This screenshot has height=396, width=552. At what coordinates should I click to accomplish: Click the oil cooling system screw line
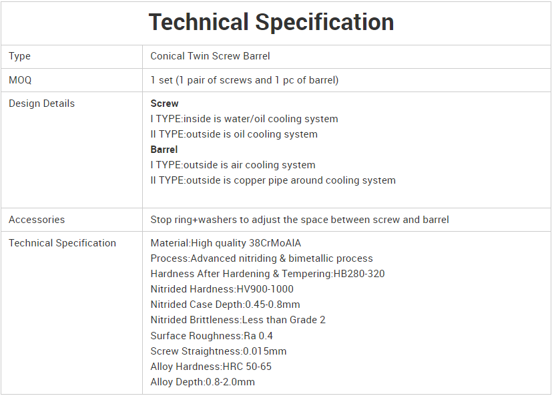tap(234, 134)
